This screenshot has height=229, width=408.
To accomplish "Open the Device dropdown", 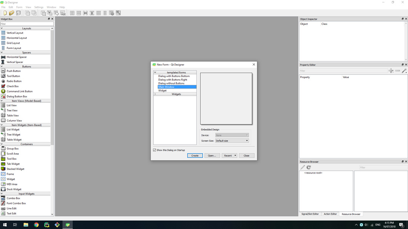I will coord(232,135).
